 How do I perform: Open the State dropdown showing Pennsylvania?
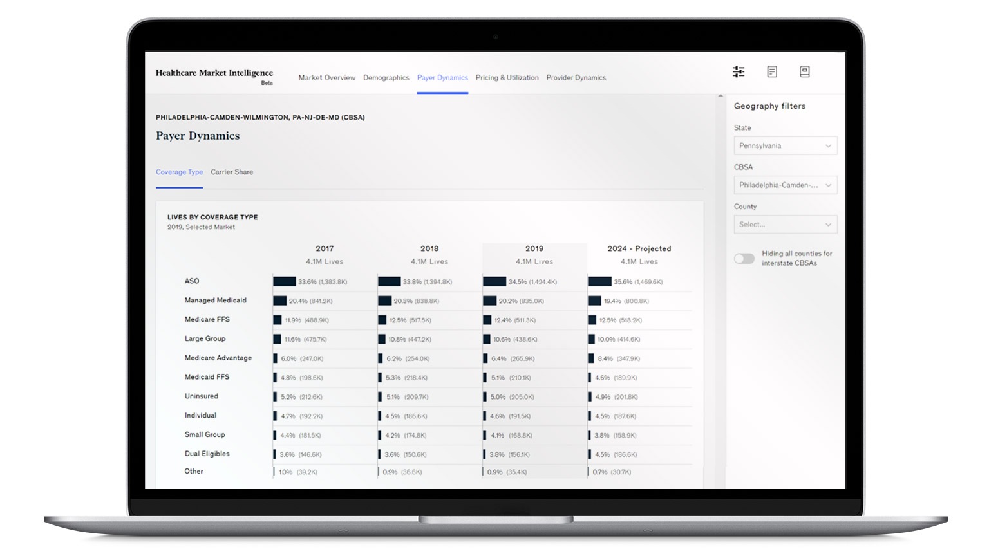[x=785, y=145]
